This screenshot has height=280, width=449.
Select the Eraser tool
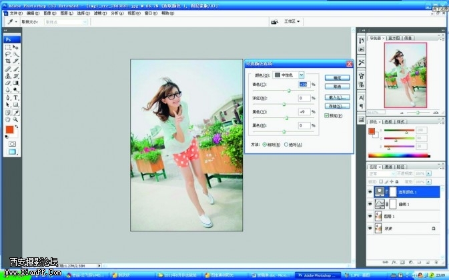pos(8,83)
